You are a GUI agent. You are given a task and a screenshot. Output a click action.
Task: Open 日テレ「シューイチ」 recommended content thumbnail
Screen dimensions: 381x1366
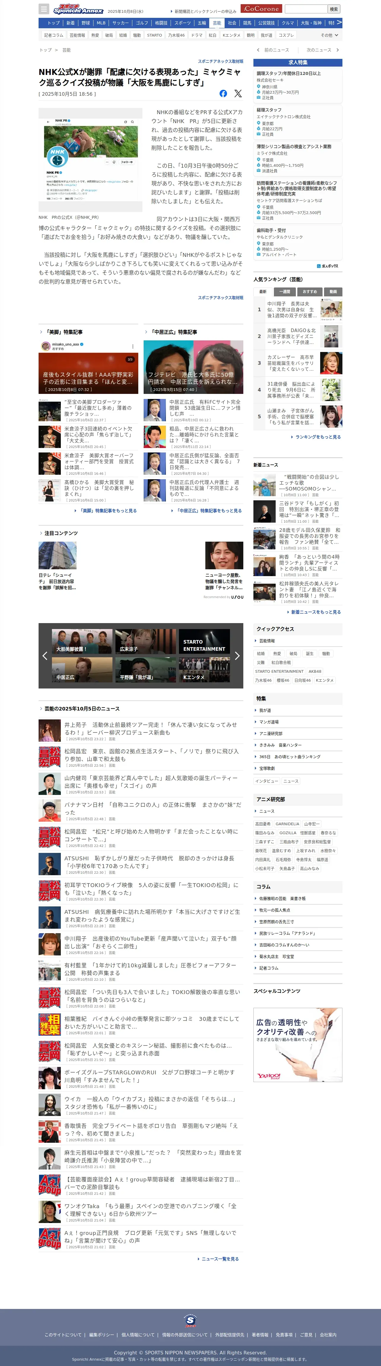[x=58, y=555]
